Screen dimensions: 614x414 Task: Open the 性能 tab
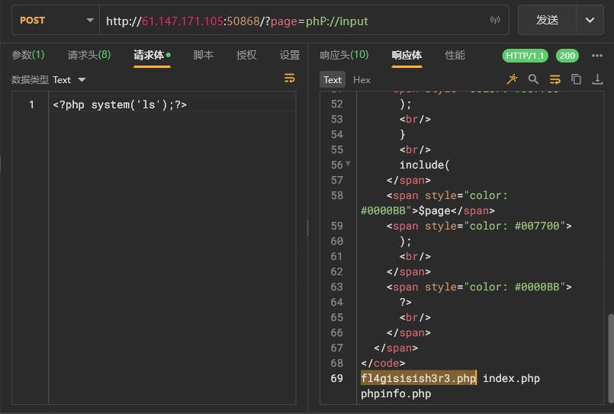click(455, 55)
